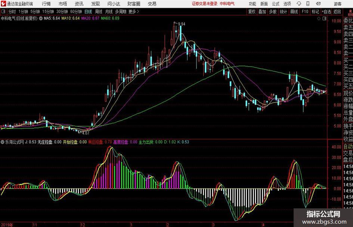Image resolution: width=353 pixels, height=227 pixels.
Task: Switch to 30分钟 period
Action: [62, 12]
